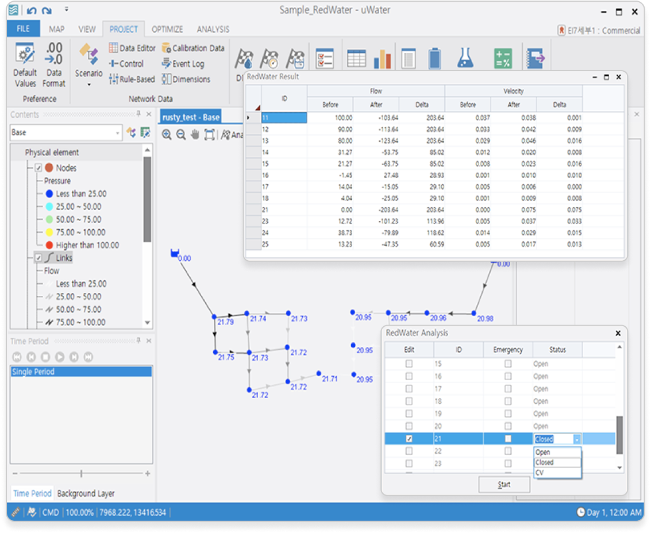
Task: Click the flask icon in ribbon
Action: click(465, 58)
